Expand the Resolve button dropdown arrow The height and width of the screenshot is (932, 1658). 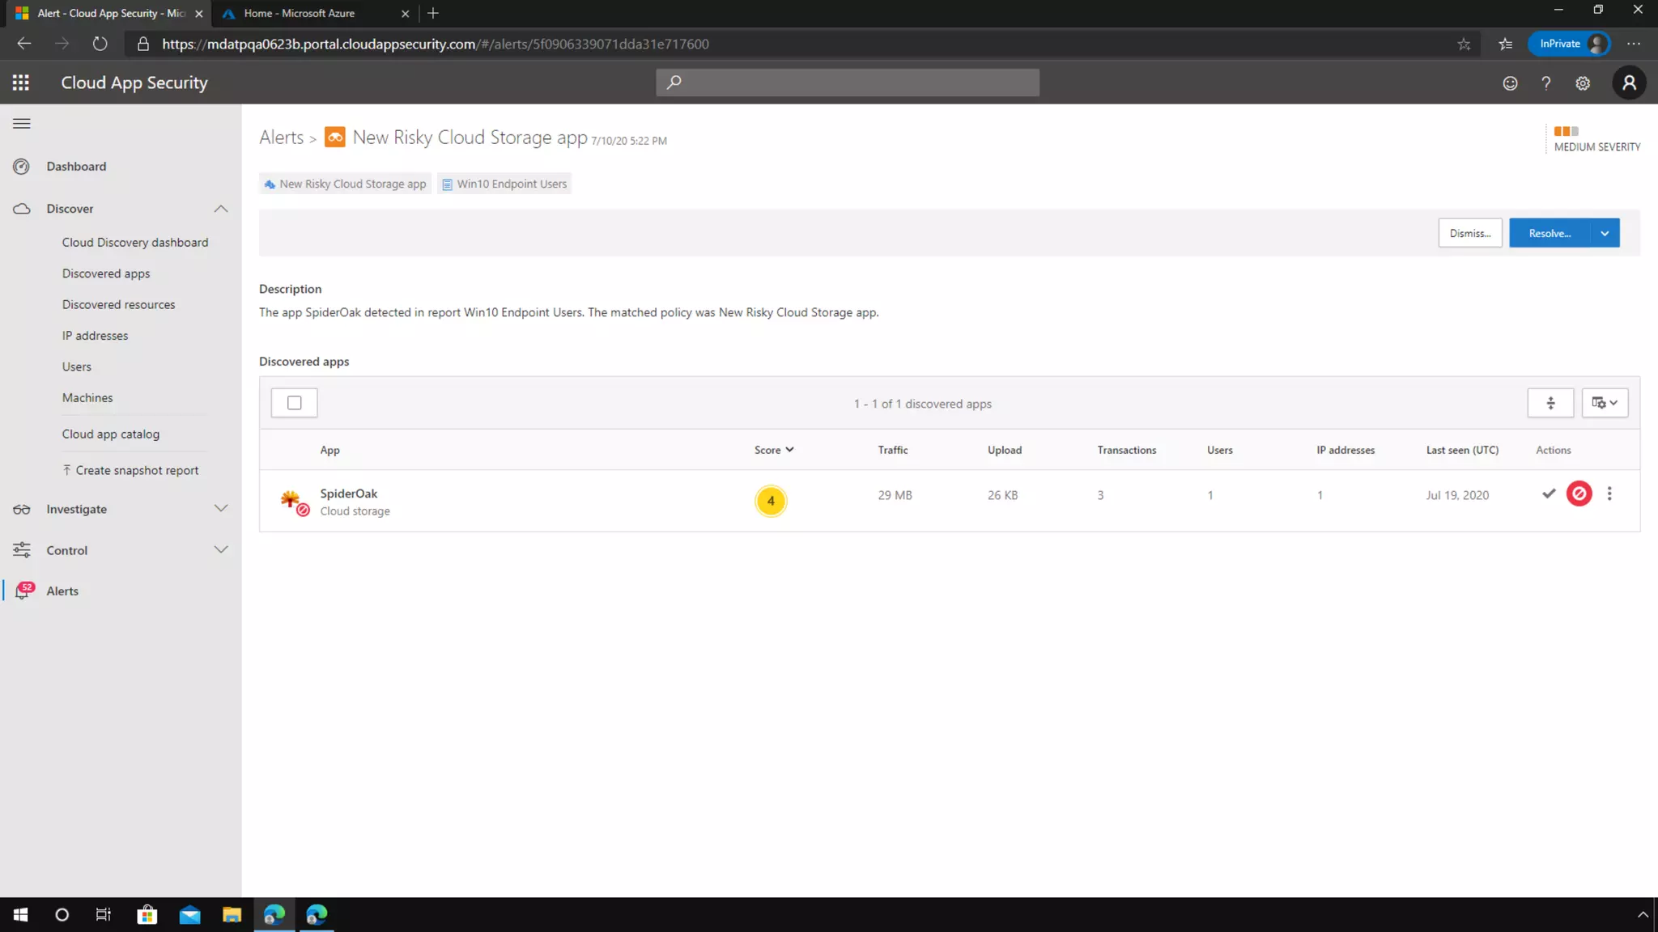pos(1605,234)
